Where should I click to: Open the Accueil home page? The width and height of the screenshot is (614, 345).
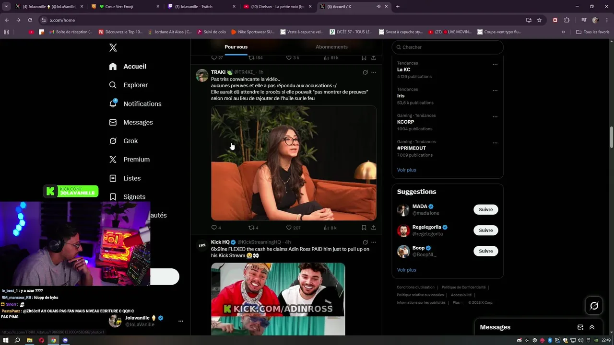(x=128, y=67)
